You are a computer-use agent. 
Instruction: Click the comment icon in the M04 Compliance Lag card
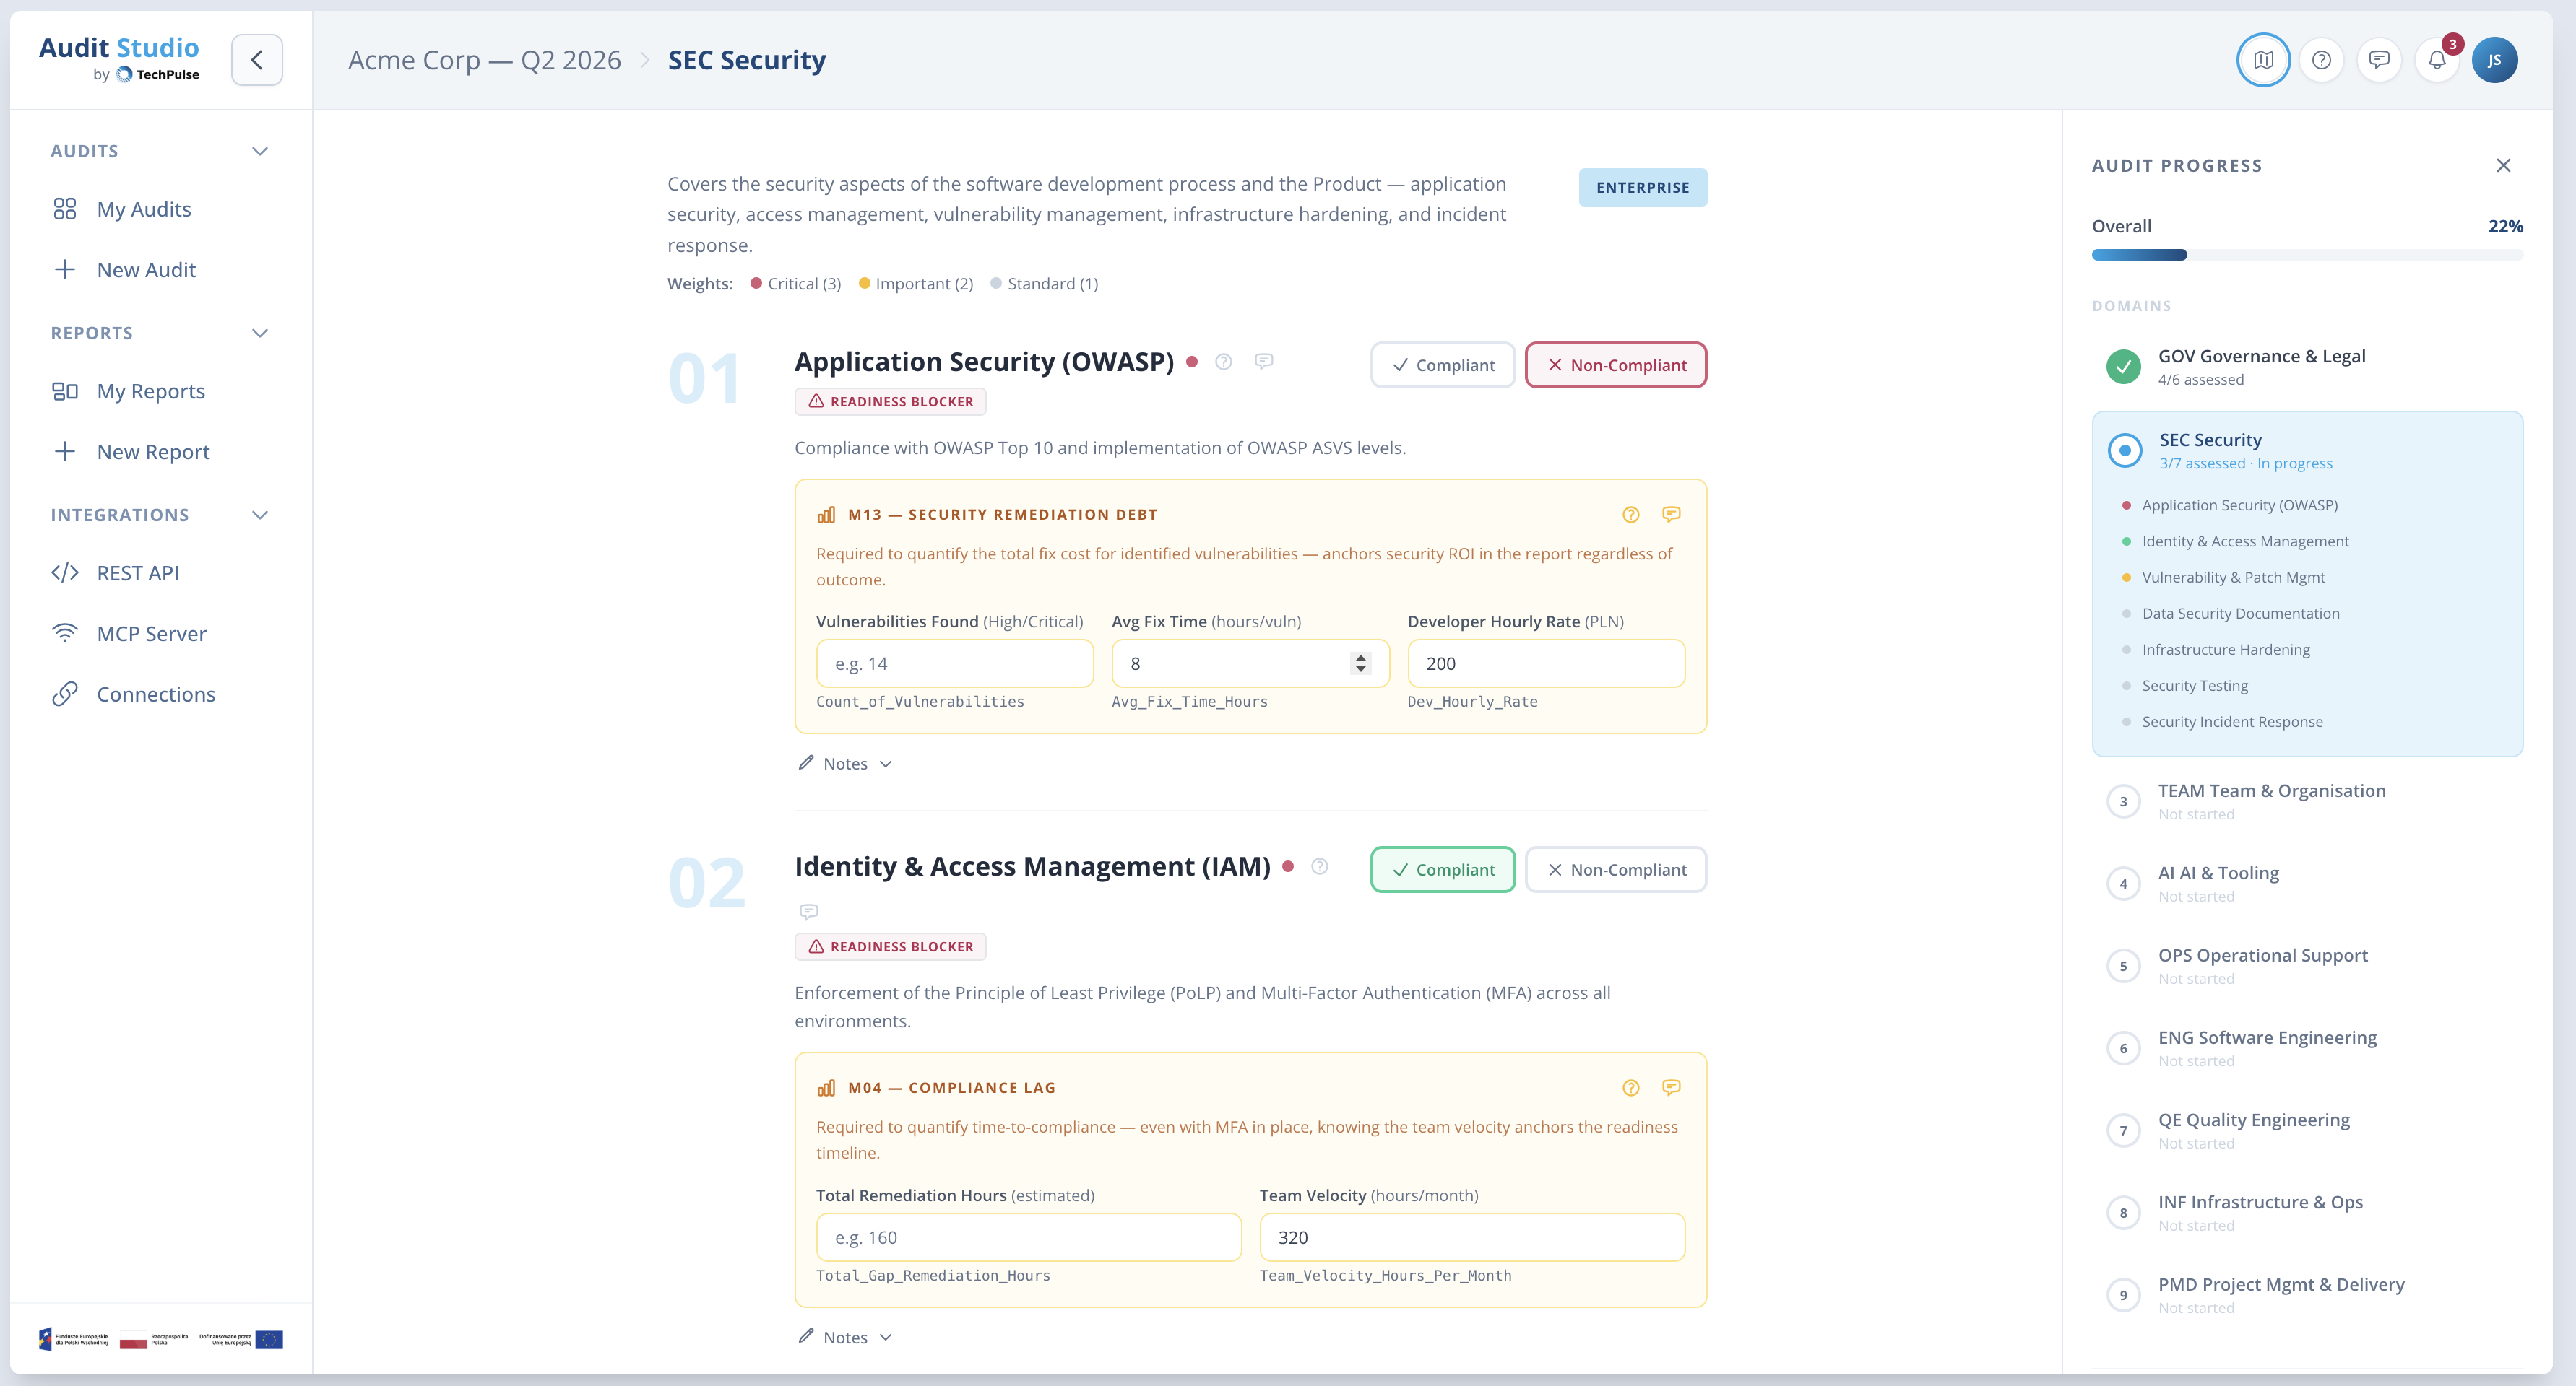(x=1671, y=1087)
